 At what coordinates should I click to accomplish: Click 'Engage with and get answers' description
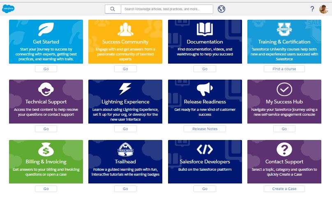click(125, 54)
